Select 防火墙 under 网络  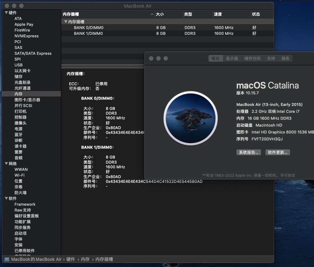[x=20, y=193]
